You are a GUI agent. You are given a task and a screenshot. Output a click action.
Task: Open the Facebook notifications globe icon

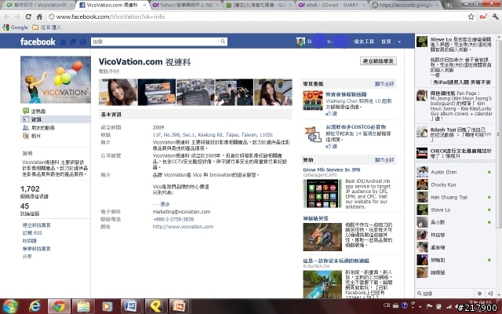tap(82, 42)
